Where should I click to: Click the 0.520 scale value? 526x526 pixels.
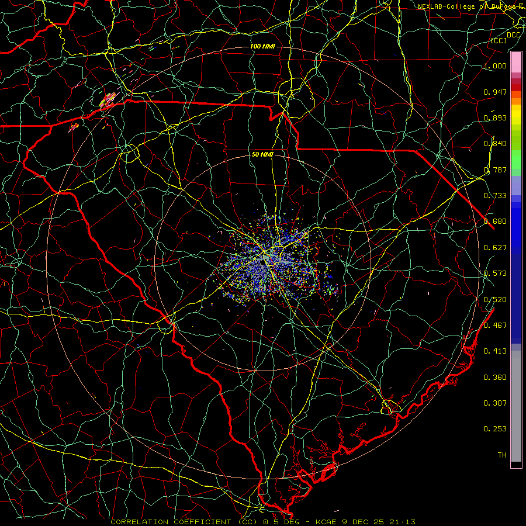click(495, 300)
